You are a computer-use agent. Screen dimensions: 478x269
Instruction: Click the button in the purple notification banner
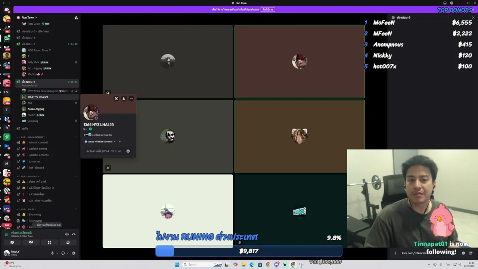[268, 10]
